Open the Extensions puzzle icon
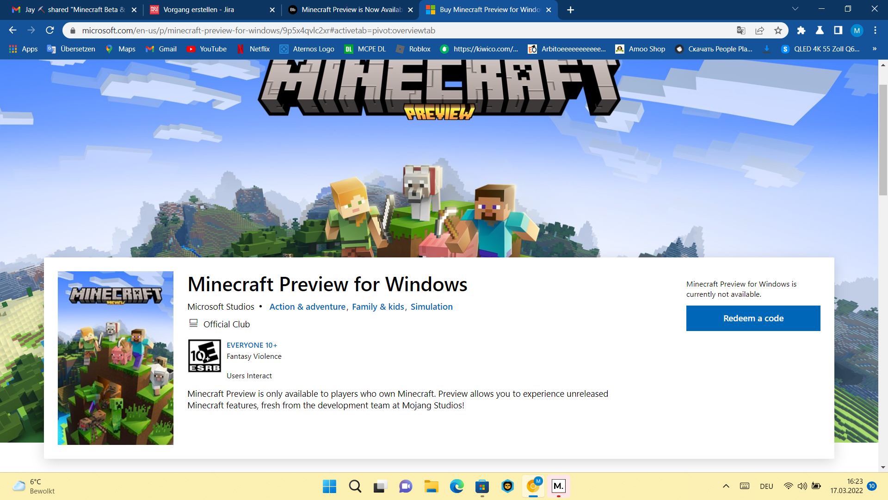 [801, 31]
